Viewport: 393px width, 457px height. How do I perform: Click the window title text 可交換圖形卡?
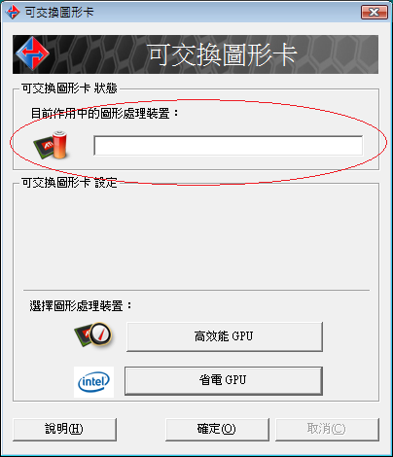59,13
